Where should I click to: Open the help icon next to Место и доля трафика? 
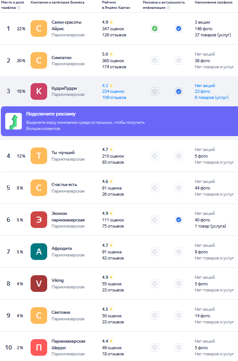pos(19,7)
